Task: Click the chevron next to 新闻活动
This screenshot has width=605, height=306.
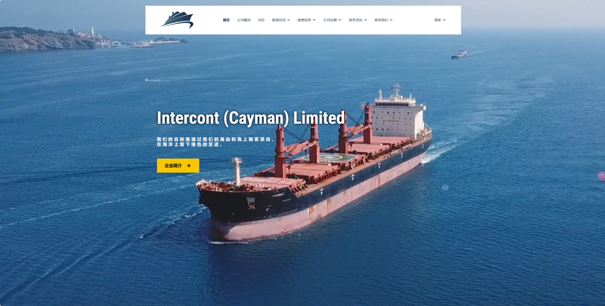Action: tap(289, 20)
